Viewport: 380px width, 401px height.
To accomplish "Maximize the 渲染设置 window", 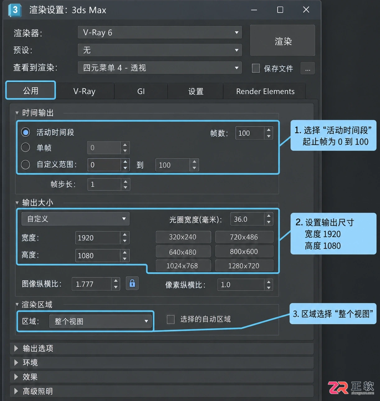I will pyautogui.click(x=280, y=10).
